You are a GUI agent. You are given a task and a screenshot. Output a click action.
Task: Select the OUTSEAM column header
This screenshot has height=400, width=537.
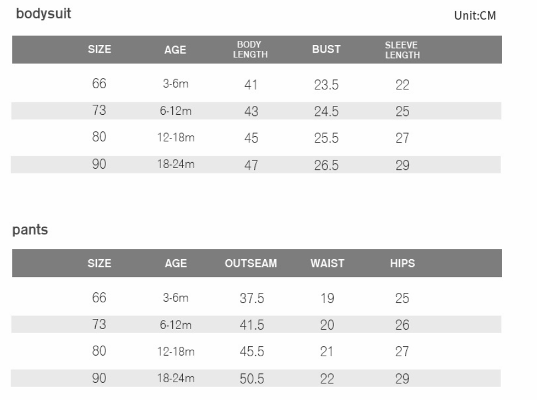(251, 264)
